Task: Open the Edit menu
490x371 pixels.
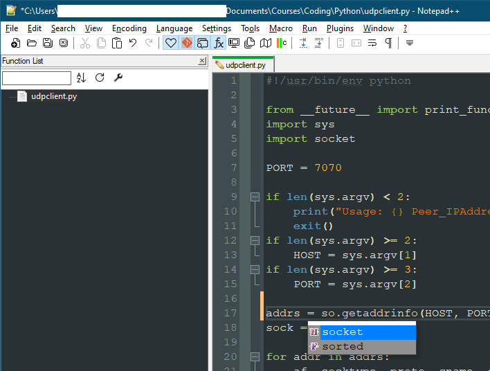Action: 35,28
